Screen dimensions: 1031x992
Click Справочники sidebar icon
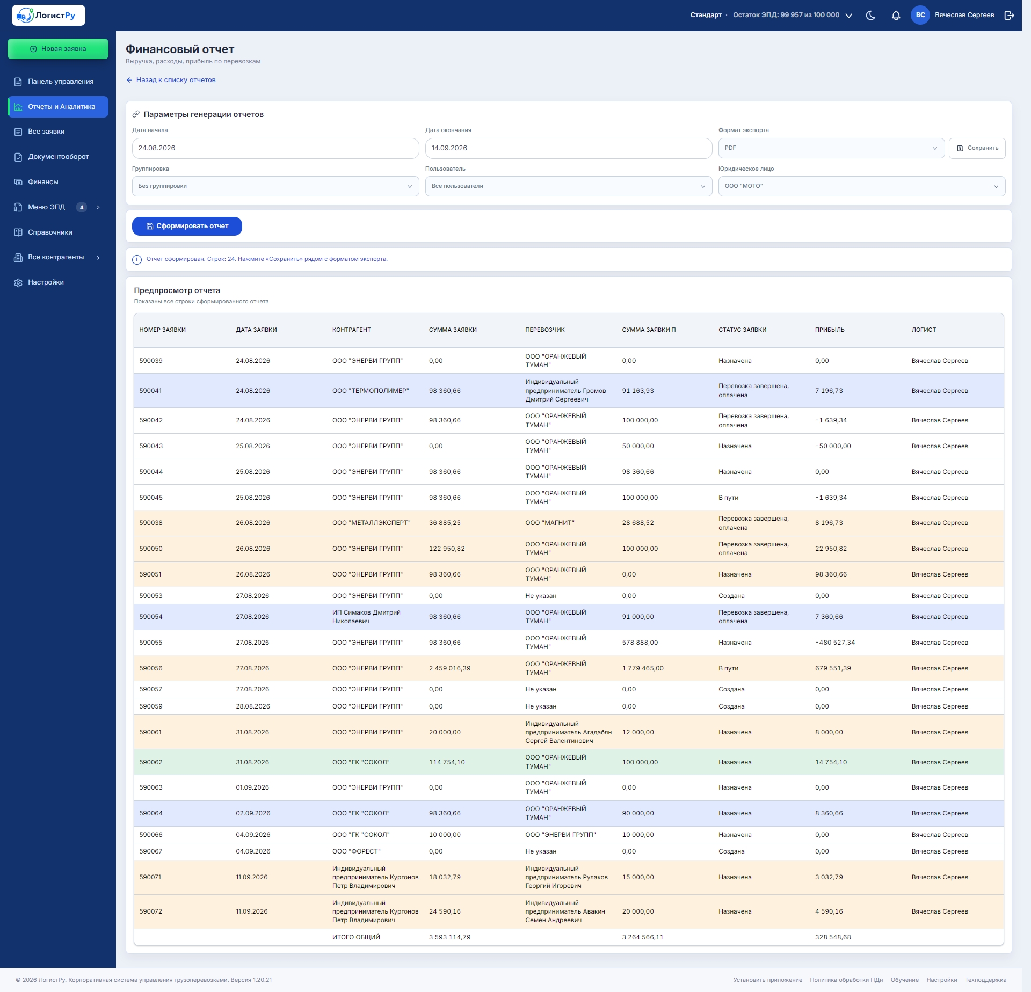click(x=18, y=232)
